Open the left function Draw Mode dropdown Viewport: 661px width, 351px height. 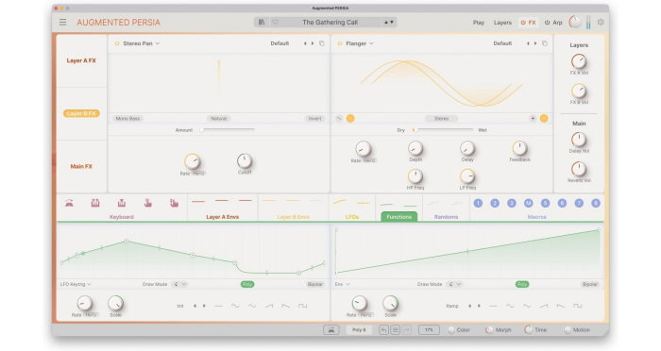pos(180,284)
